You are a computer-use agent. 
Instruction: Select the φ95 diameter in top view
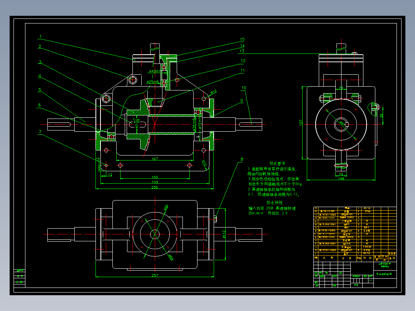pos(166,207)
